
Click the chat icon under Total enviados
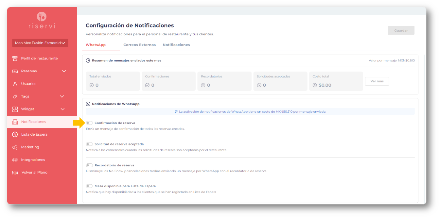[x=92, y=85]
